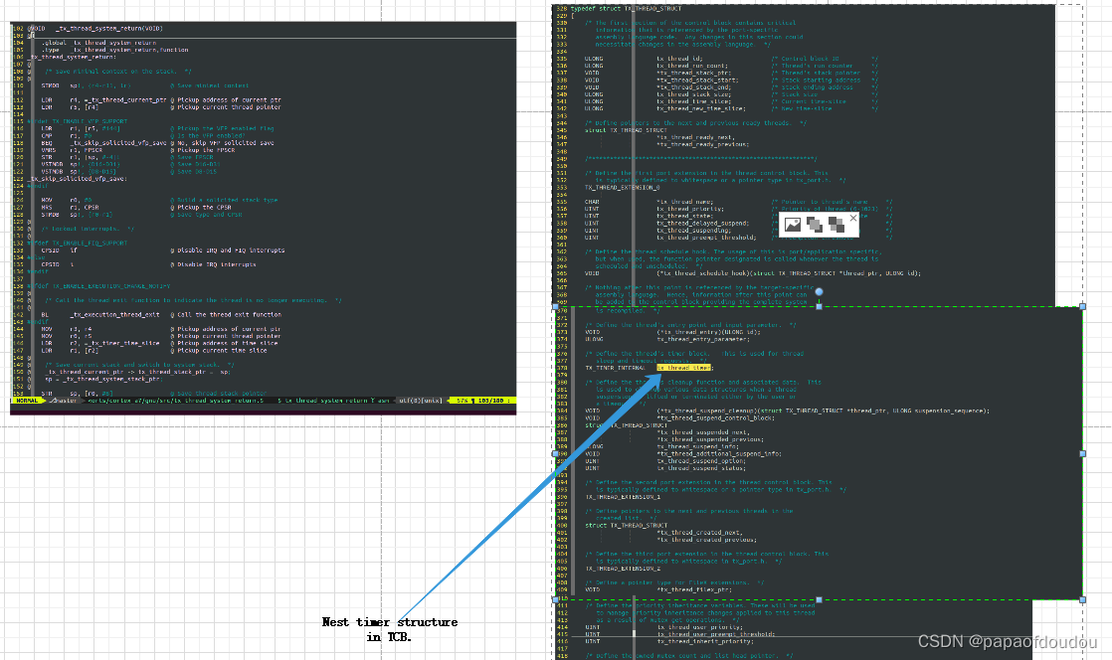The width and height of the screenshot is (1112, 660).
Task: Click the bottom-center handle of selected image
Action: [820, 599]
